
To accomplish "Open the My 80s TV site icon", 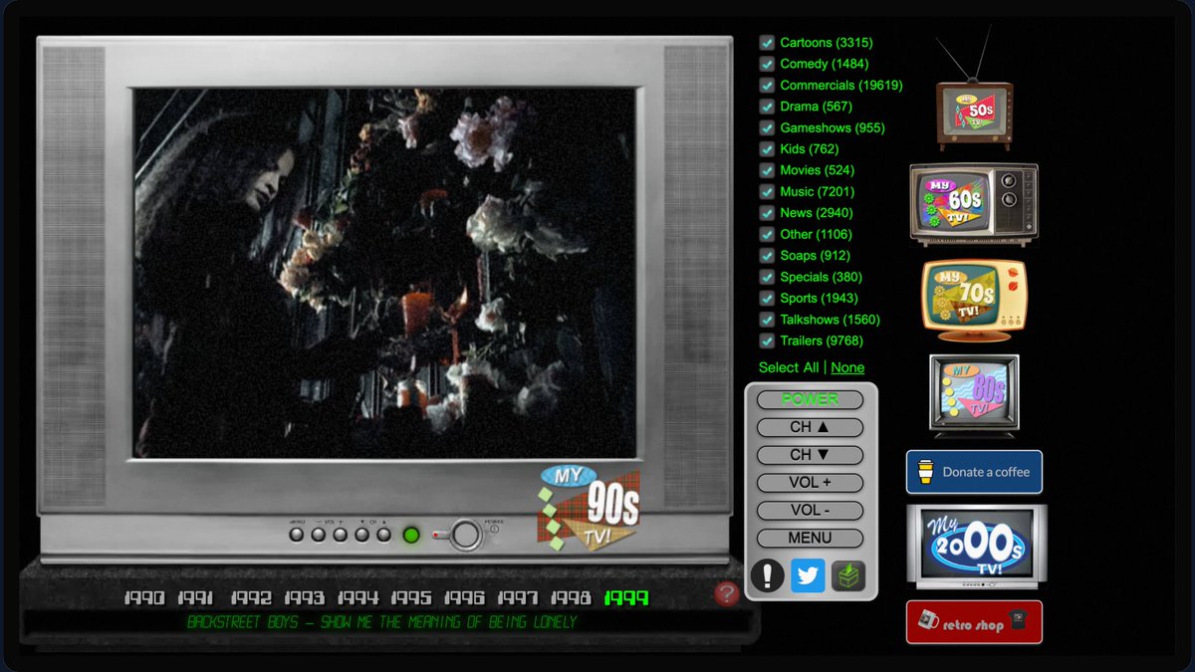I will [974, 395].
